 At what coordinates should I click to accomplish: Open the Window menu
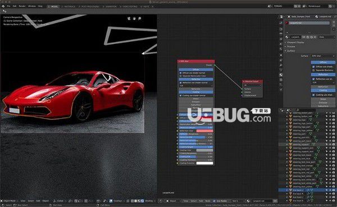[x=32, y=6]
